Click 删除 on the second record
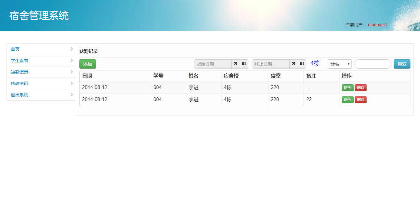This screenshot has height=203, width=420. 360,99
